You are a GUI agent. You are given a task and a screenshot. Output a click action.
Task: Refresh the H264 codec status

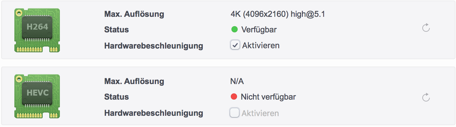pyautogui.click(x=426, y=28)
